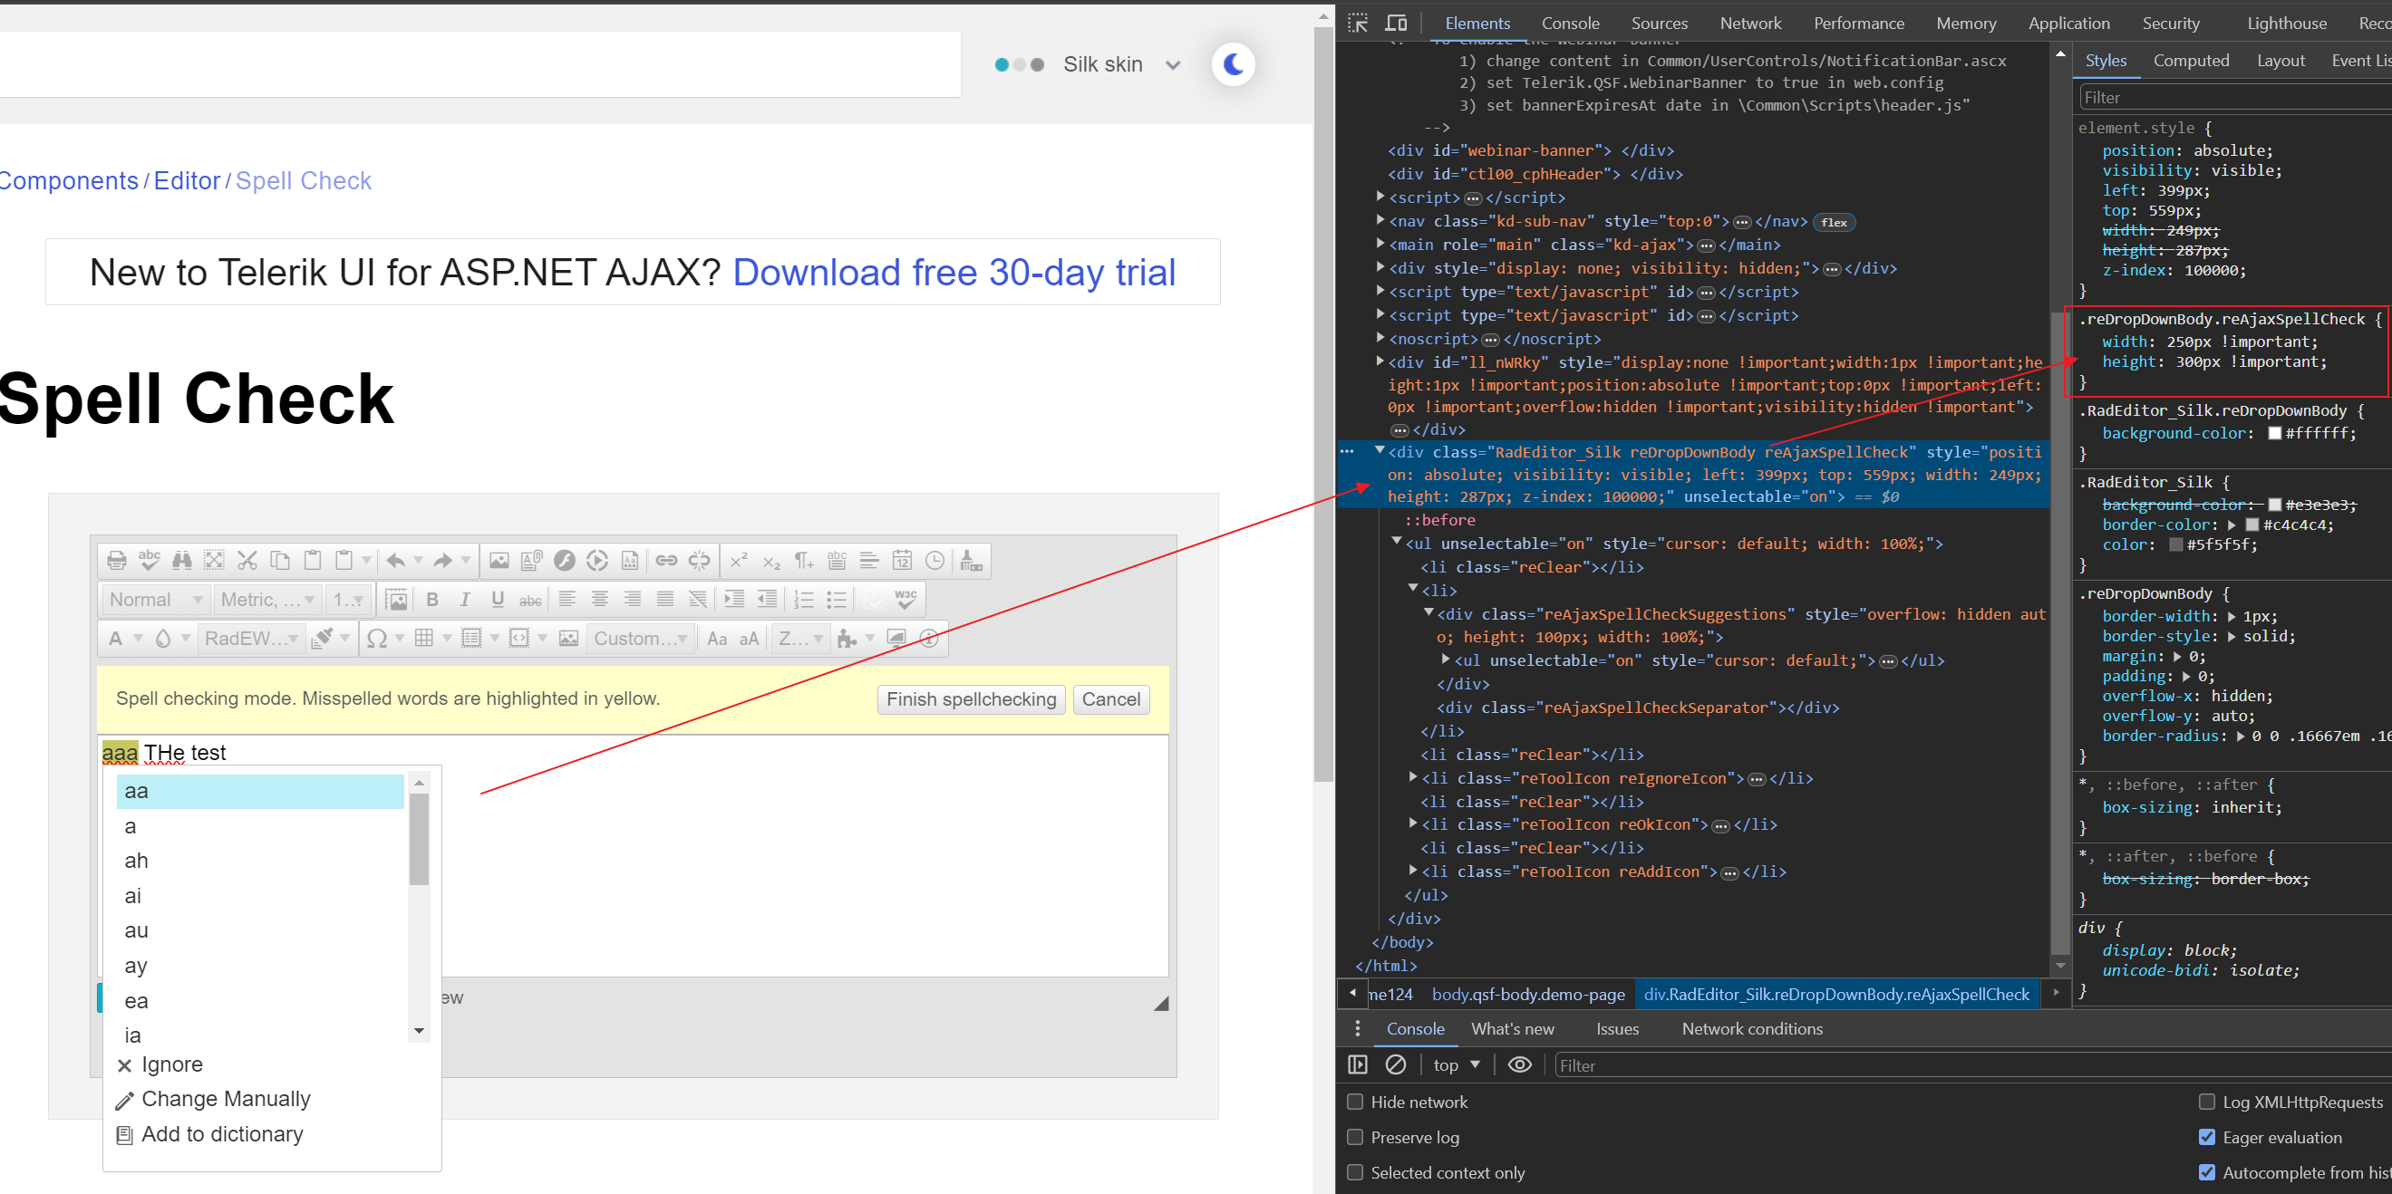The image size is (2392, 1194).
Task: Toggle dark mode with moon icon
Action: pyautogui.click(x=1233, y=64)
